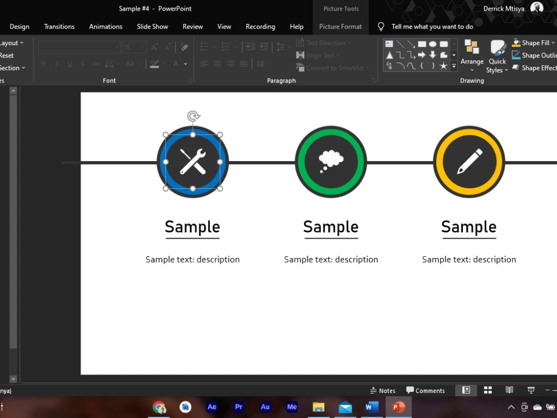
Task: Expand the shapes gallery with the More arrow
Action: pyautogui.click(x=454, y=67)
